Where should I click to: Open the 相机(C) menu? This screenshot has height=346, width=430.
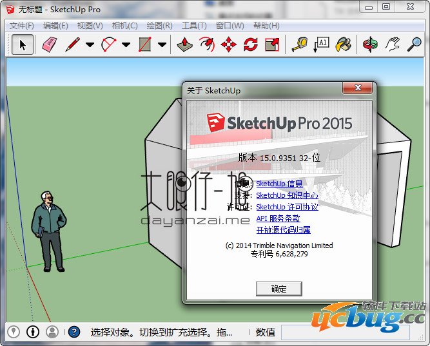click(x=125, y=26)
